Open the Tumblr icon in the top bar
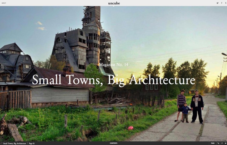227x145 pixels. pos(225,3)
